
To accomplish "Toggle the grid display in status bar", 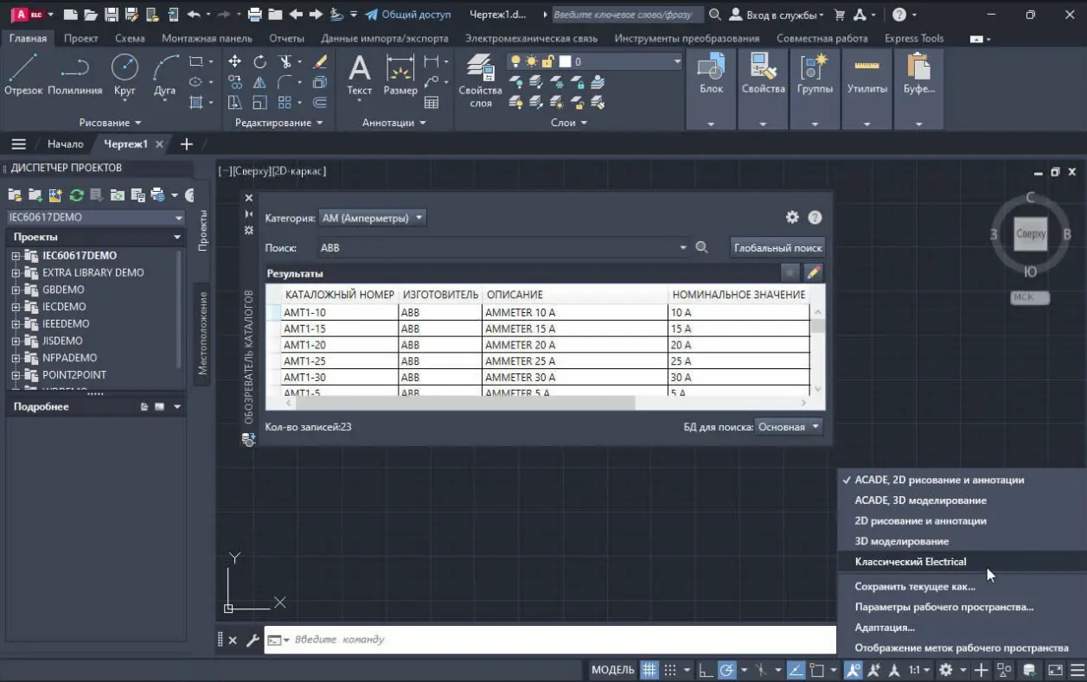I will 649,670.
